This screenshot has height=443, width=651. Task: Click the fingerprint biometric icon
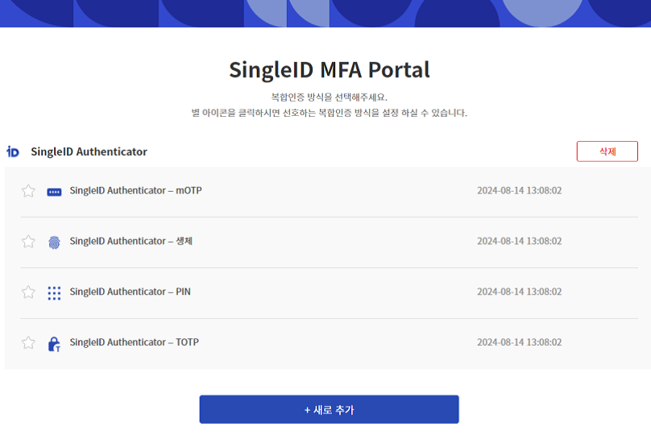coord(54,242)
